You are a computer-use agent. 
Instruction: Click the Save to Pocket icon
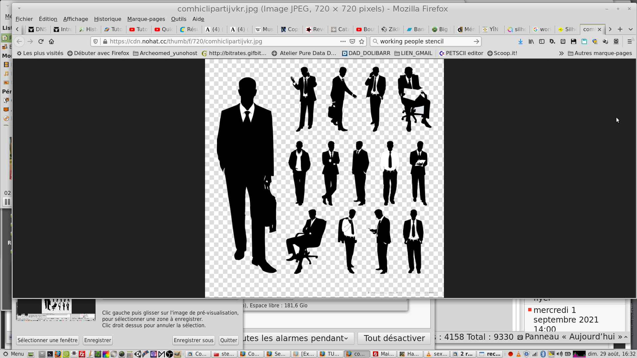tap(352, 41)
